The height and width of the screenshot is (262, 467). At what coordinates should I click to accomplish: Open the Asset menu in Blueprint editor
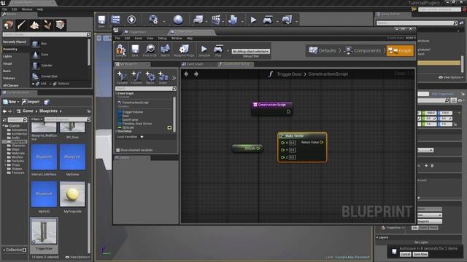(x=138, y=39)
